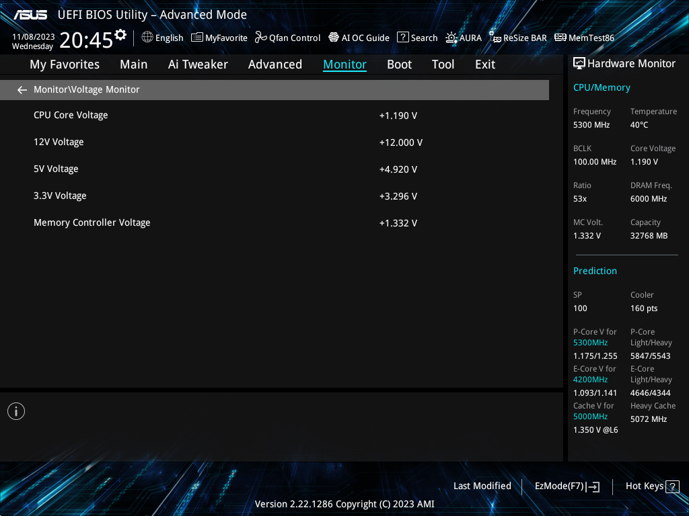The height and width of the screenshot is (516, 689).
Task: Select CPU Core Voltage row
Action: (275, 116)
